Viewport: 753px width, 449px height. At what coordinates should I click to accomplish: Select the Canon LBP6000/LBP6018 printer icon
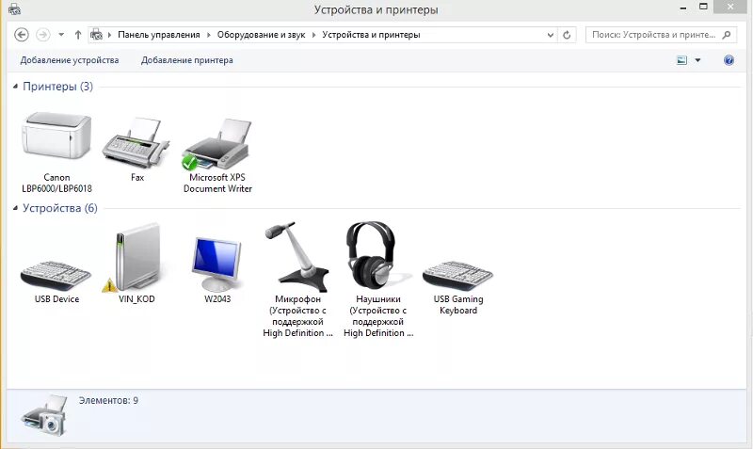[x=56, y=136]
